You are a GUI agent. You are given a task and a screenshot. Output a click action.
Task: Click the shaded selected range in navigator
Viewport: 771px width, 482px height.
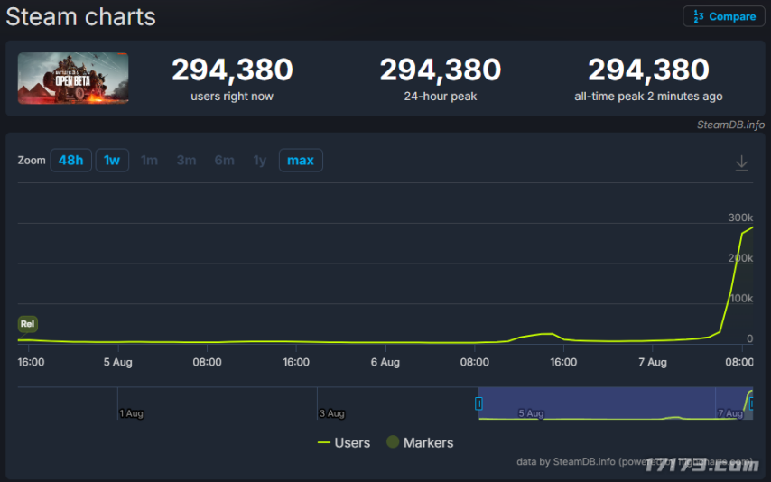(x=614, y=403)
